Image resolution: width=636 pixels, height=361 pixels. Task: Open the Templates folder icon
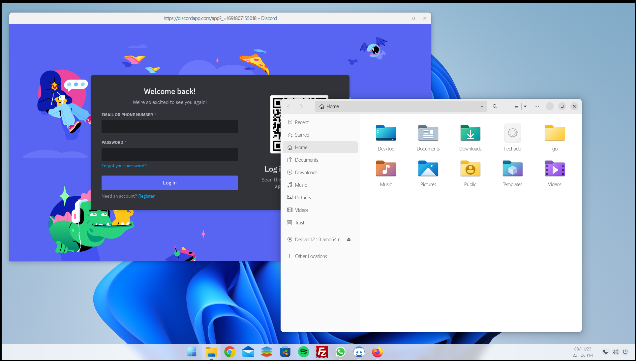(512, 169)
